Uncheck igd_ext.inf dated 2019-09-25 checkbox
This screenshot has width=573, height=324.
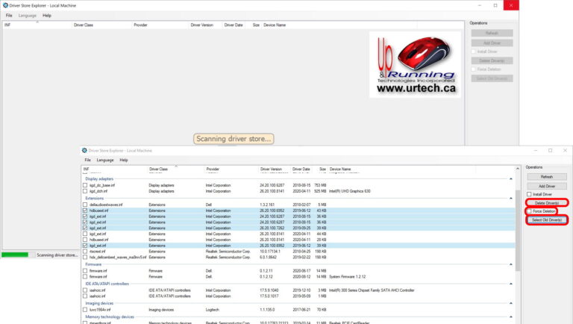pos(85,228)
